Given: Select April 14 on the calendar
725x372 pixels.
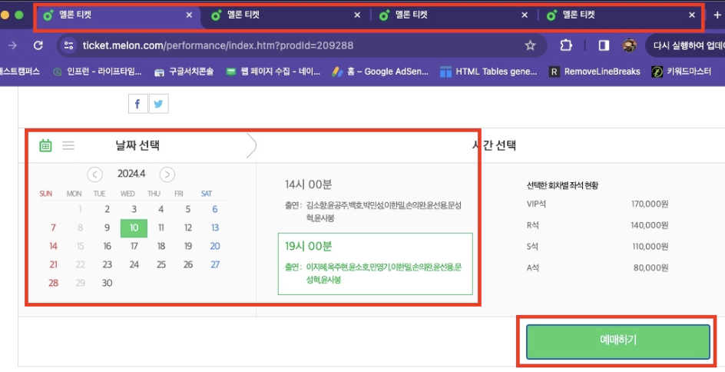Looking at the screenshot, I should pos(53,246).
